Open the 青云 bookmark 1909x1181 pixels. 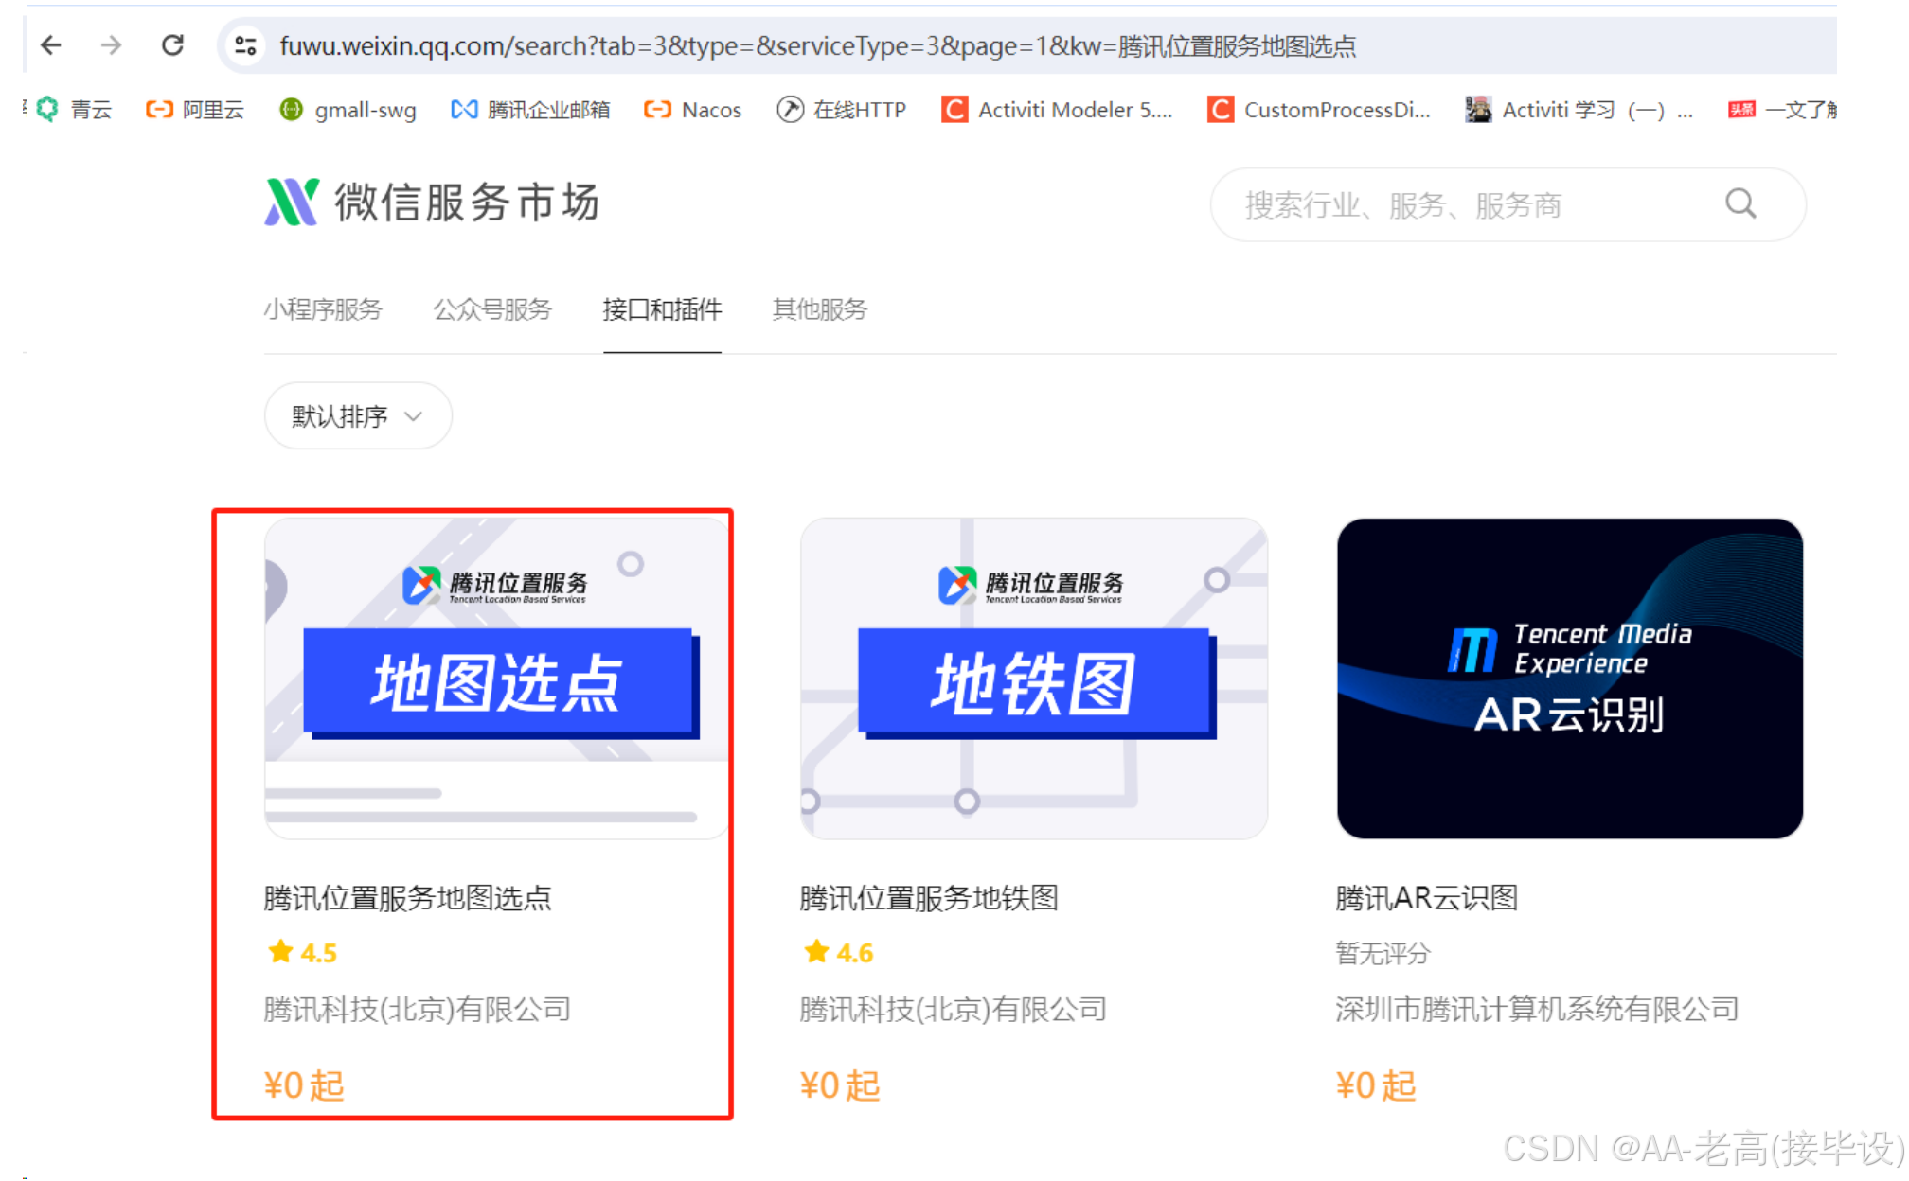(74, 110)
